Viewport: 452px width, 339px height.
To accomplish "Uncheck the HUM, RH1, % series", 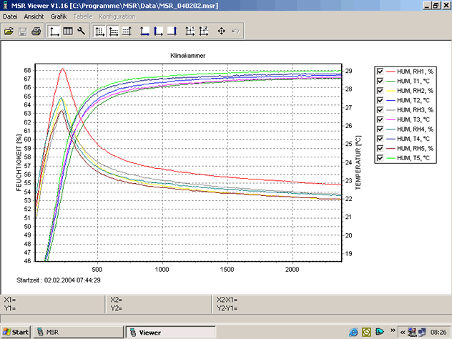I will [380, 71].
